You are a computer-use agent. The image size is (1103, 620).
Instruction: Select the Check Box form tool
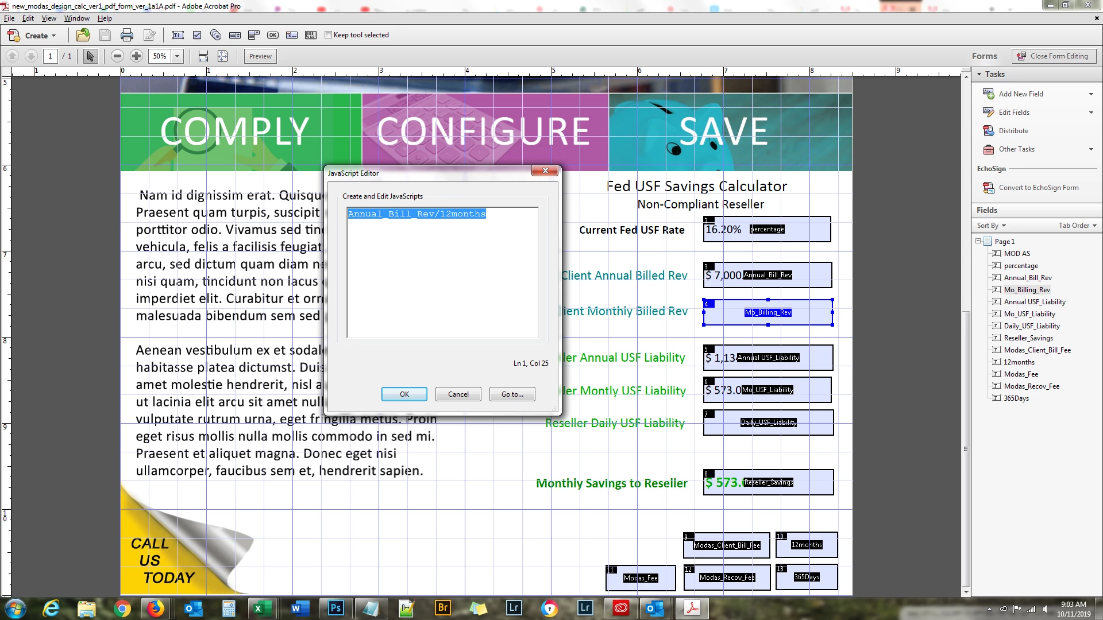[x=197, y=35]
